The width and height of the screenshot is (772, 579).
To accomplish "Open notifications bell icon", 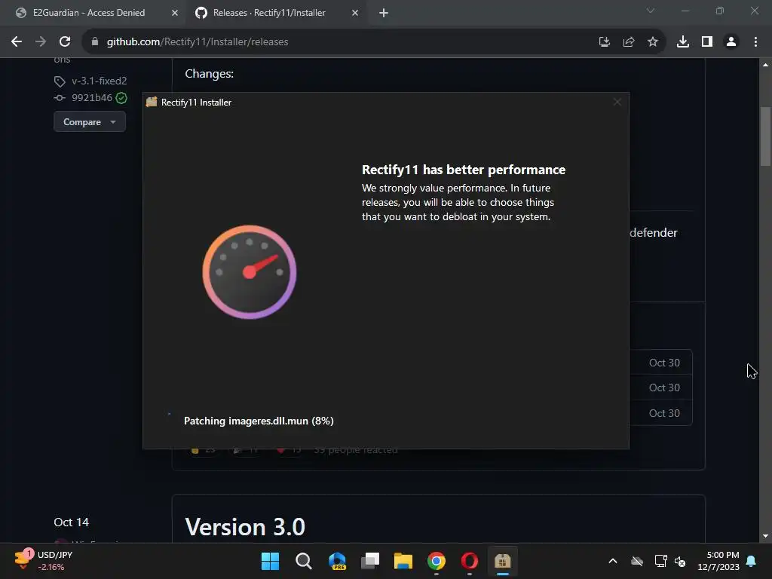I will click(x=752, y=561).
